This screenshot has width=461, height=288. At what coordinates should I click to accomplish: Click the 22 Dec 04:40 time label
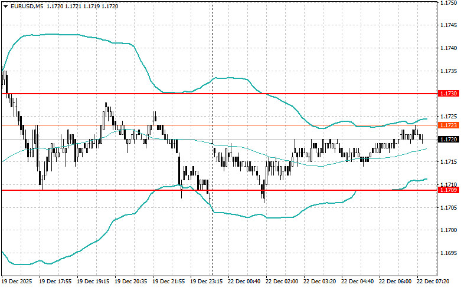coord(358,282)
